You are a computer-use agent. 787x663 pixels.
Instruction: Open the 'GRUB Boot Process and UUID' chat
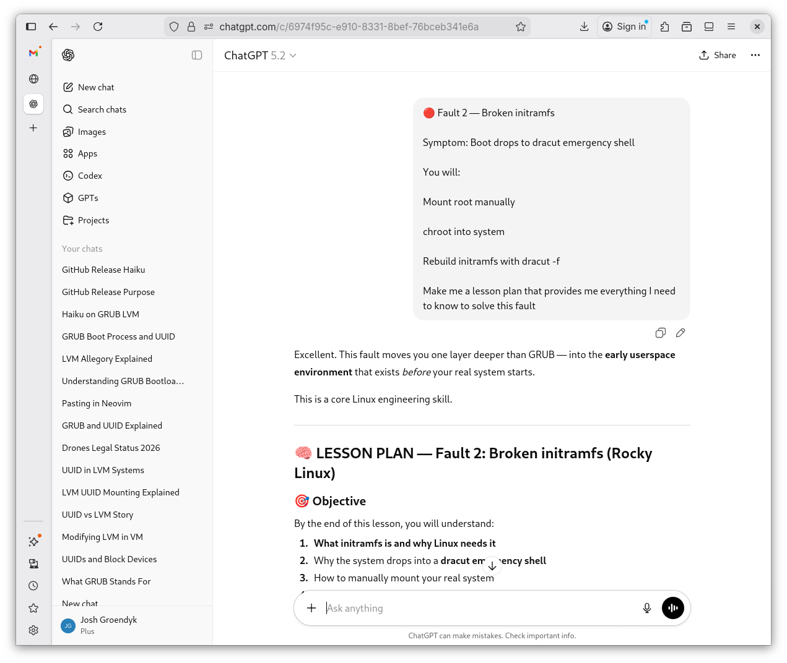point(118,336)
